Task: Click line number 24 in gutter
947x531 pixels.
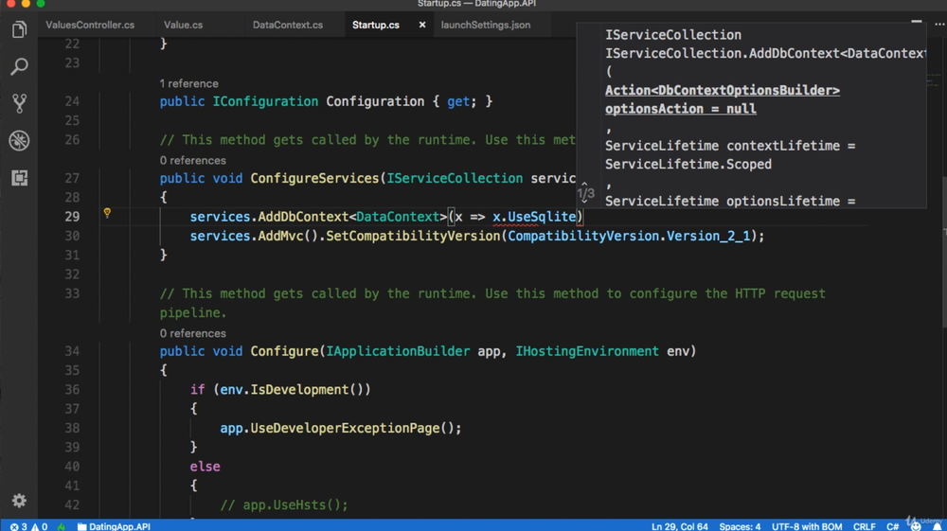Action: coord(72,101)
